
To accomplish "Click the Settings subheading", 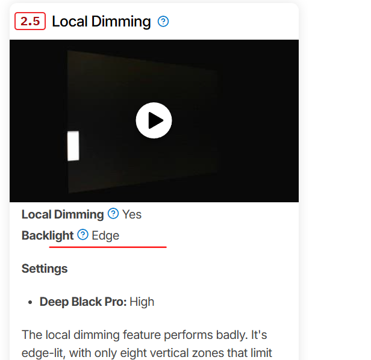I will [45, 268].
